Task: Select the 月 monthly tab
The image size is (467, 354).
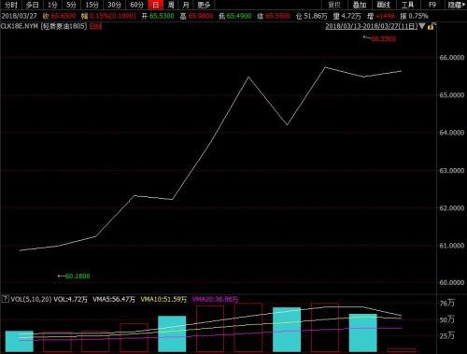Action: [186, 5]
